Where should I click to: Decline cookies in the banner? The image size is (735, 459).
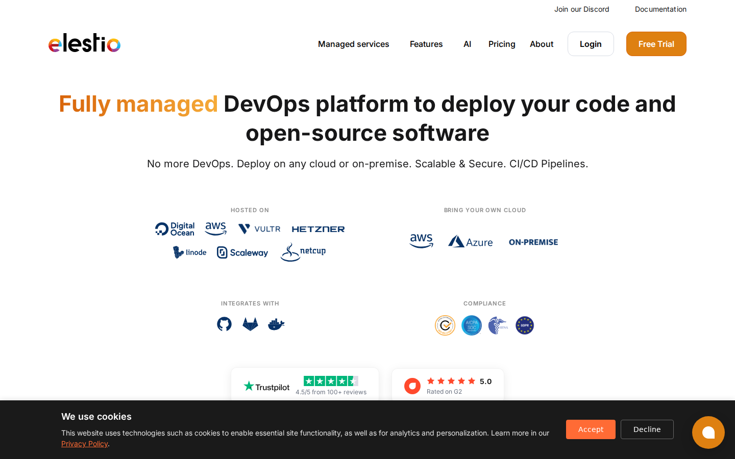click(647, 429)
